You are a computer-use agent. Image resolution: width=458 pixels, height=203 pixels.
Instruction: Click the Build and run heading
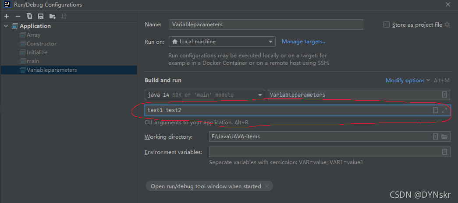pos(163,80)
